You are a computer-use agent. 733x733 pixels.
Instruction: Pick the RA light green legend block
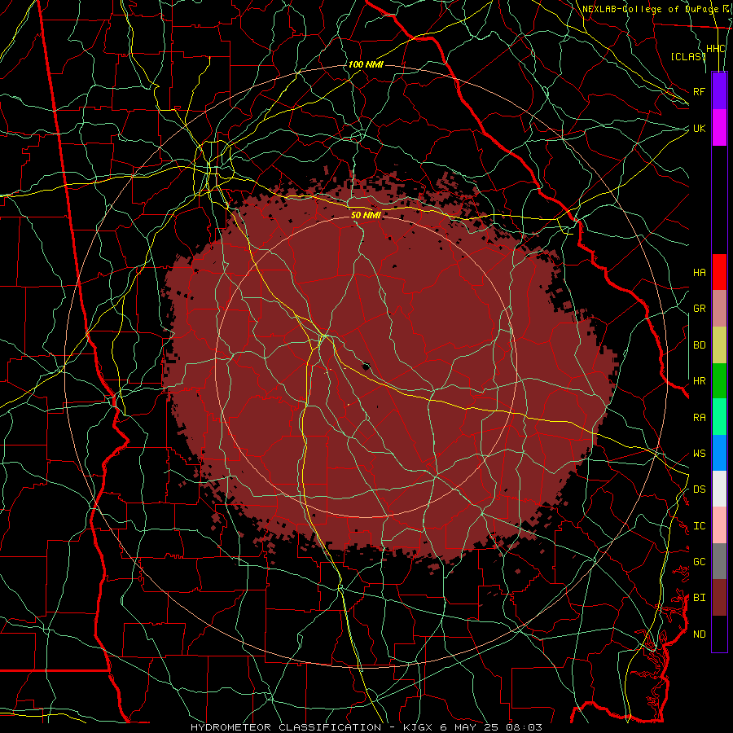tap(719, 417)
